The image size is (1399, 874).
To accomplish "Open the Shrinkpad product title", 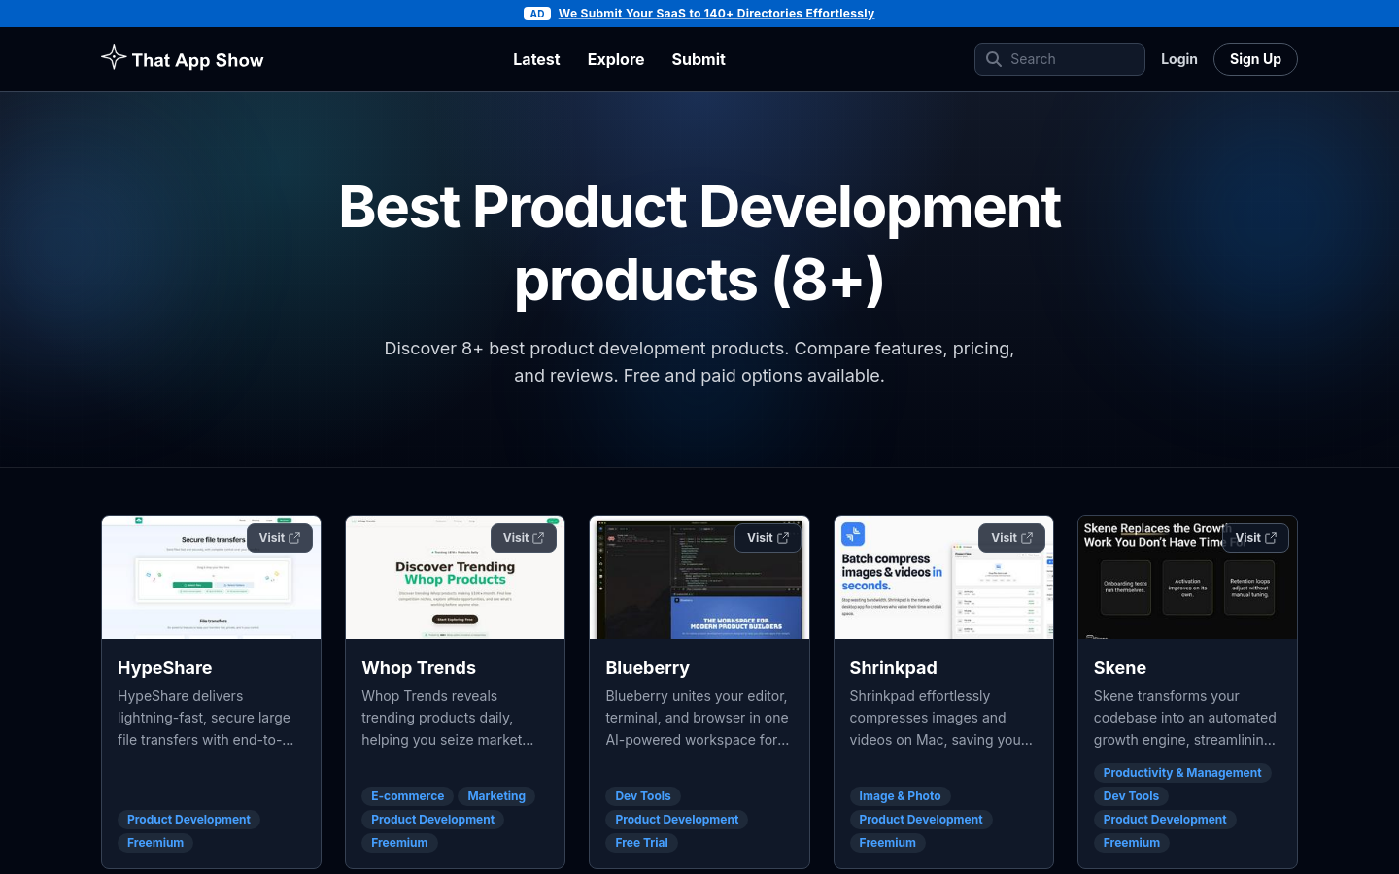I will (893, 668).
